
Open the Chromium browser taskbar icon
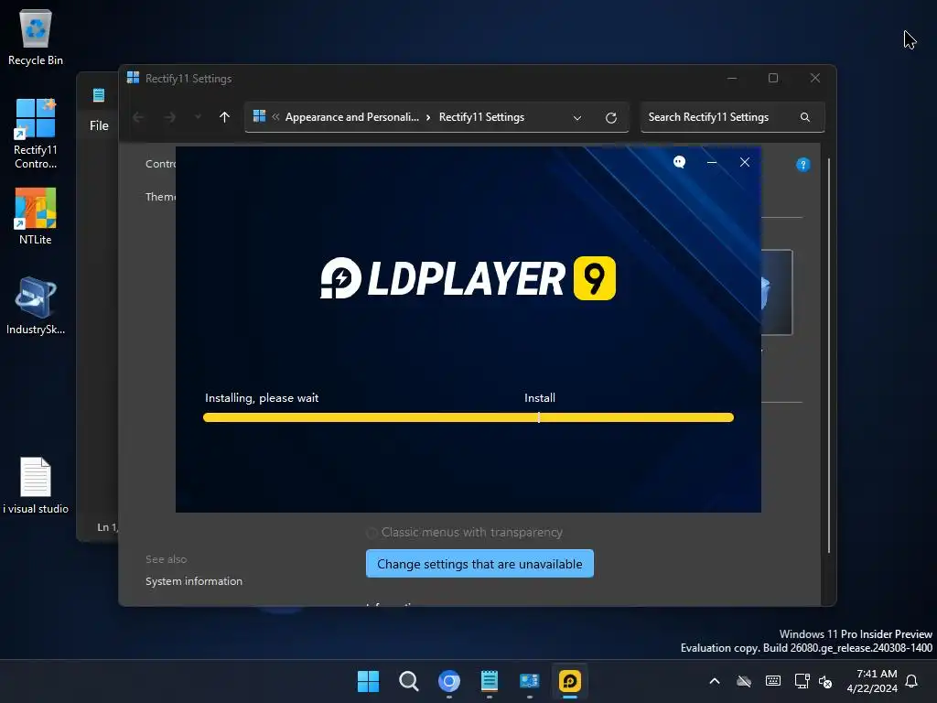point(448,681)
